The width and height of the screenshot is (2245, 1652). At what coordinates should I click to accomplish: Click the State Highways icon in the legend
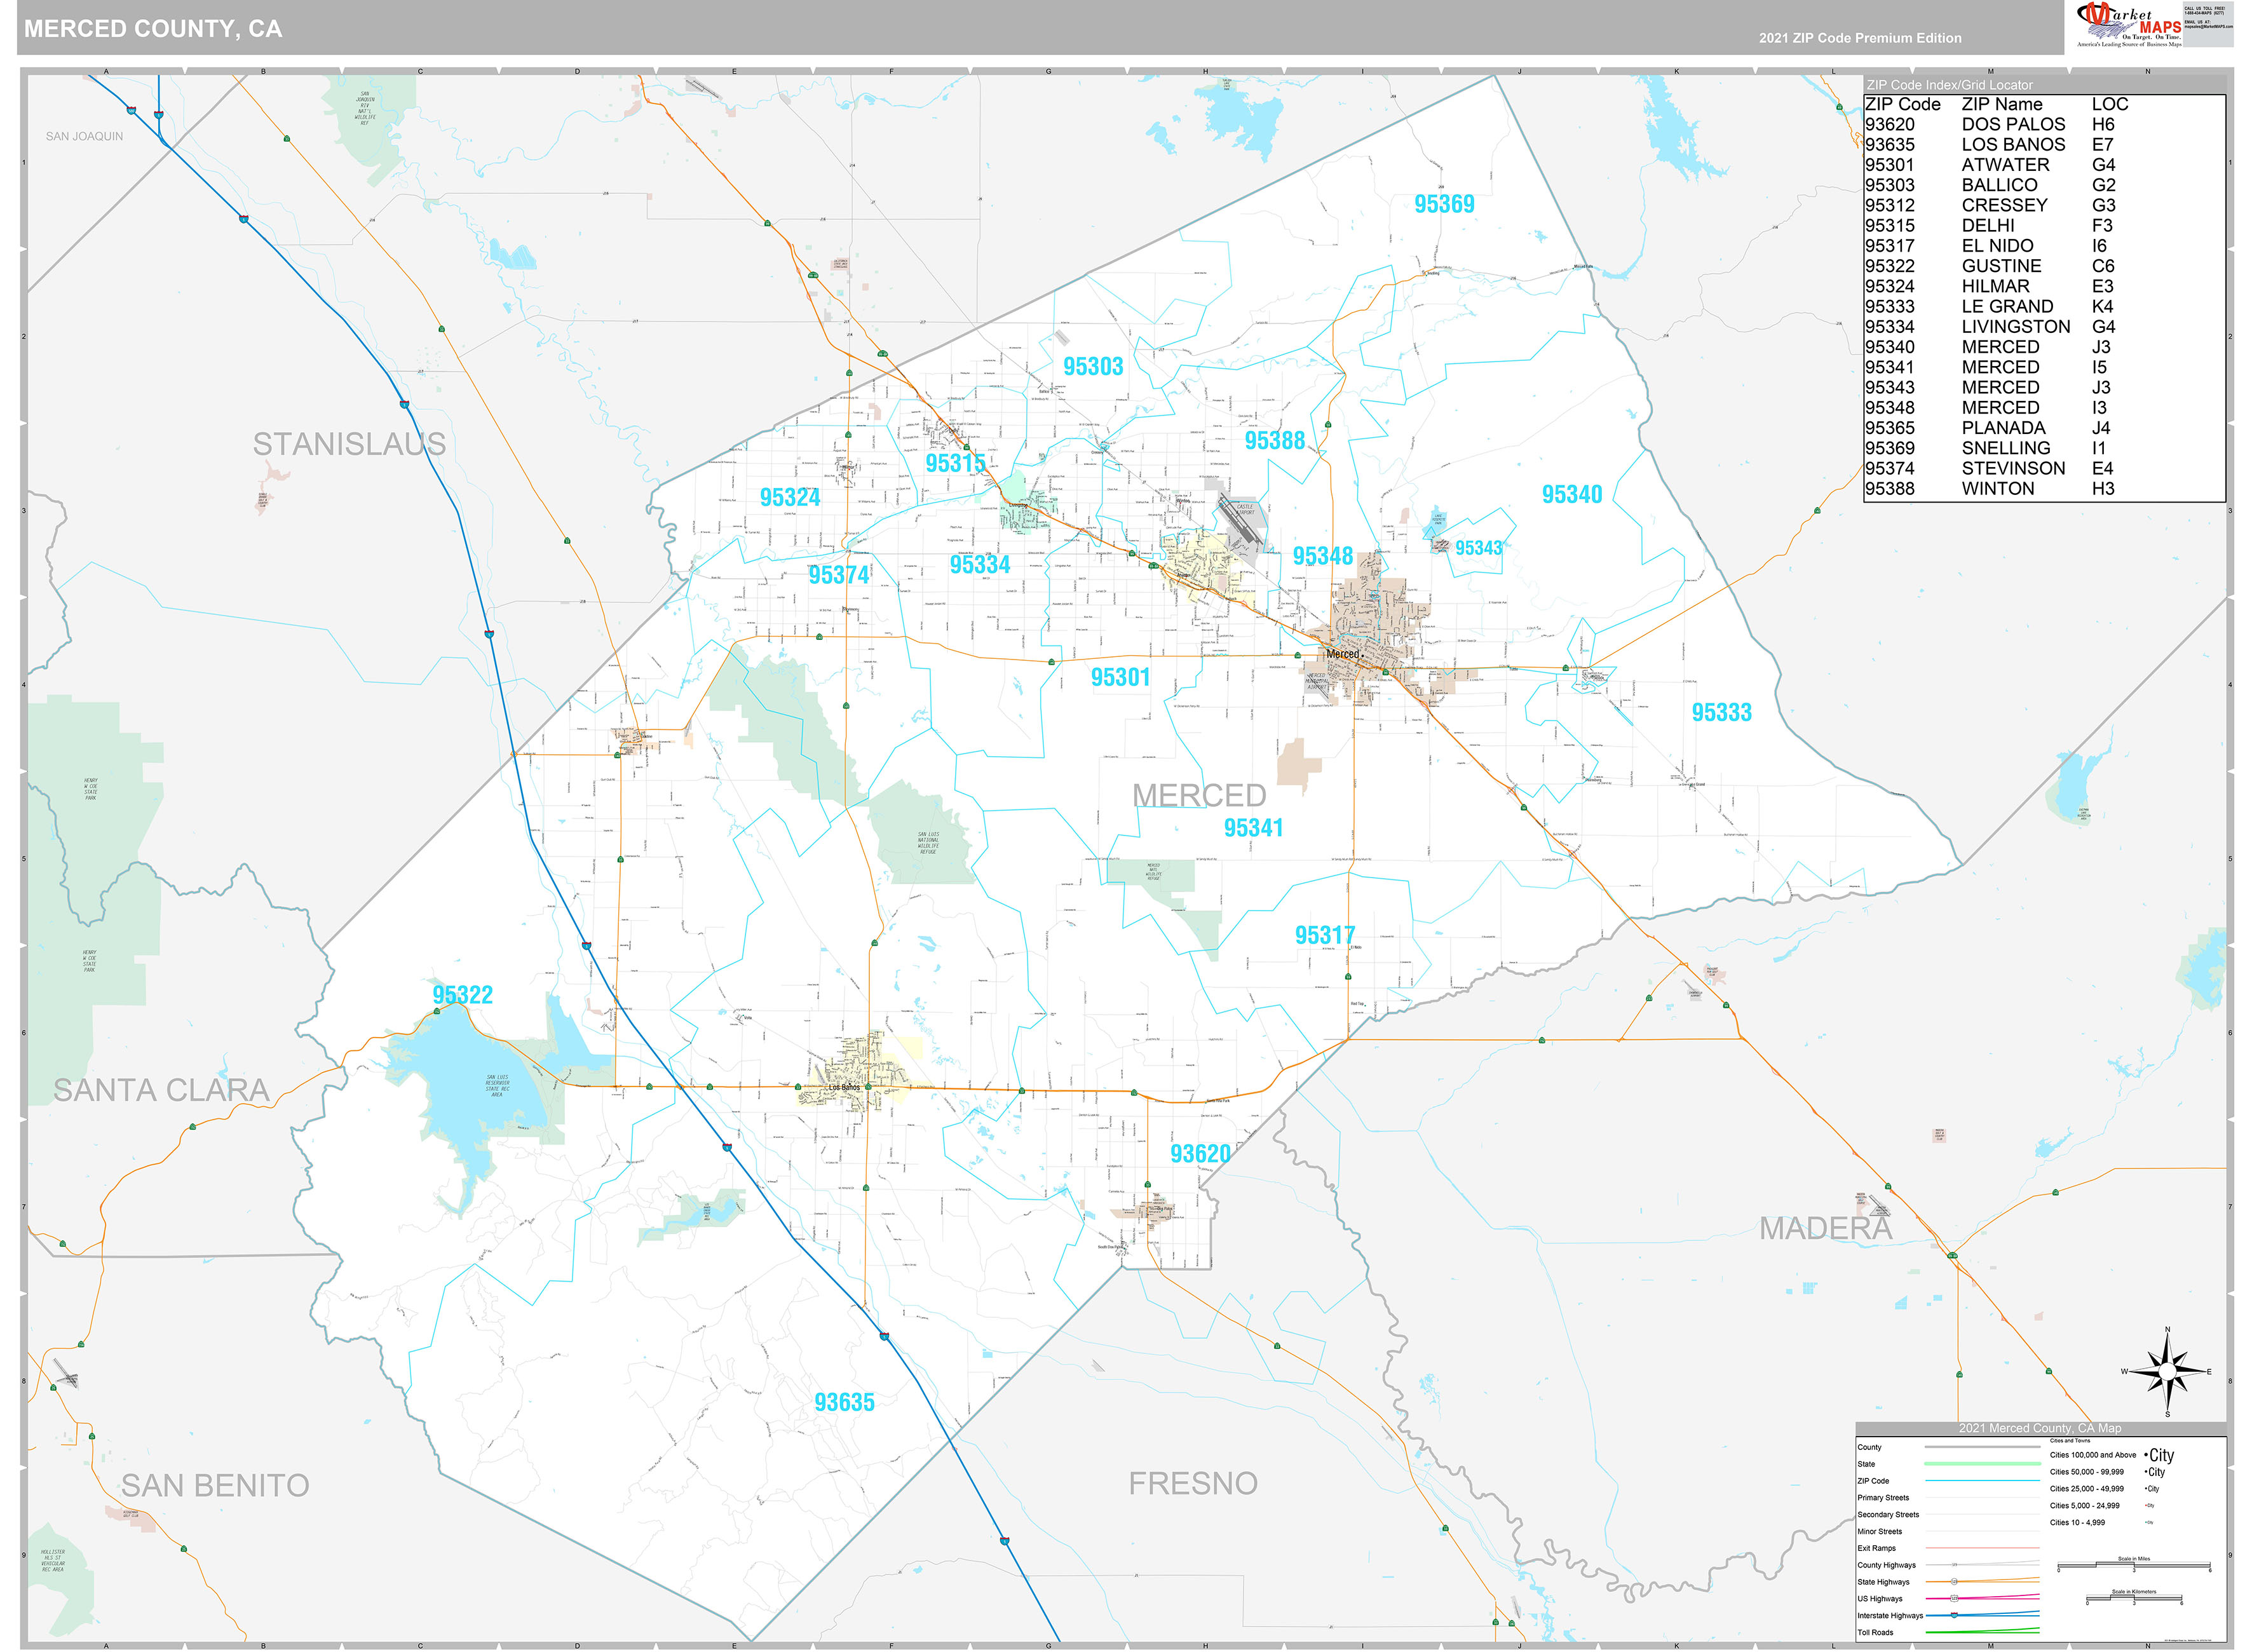[x=1955, y=1582]
